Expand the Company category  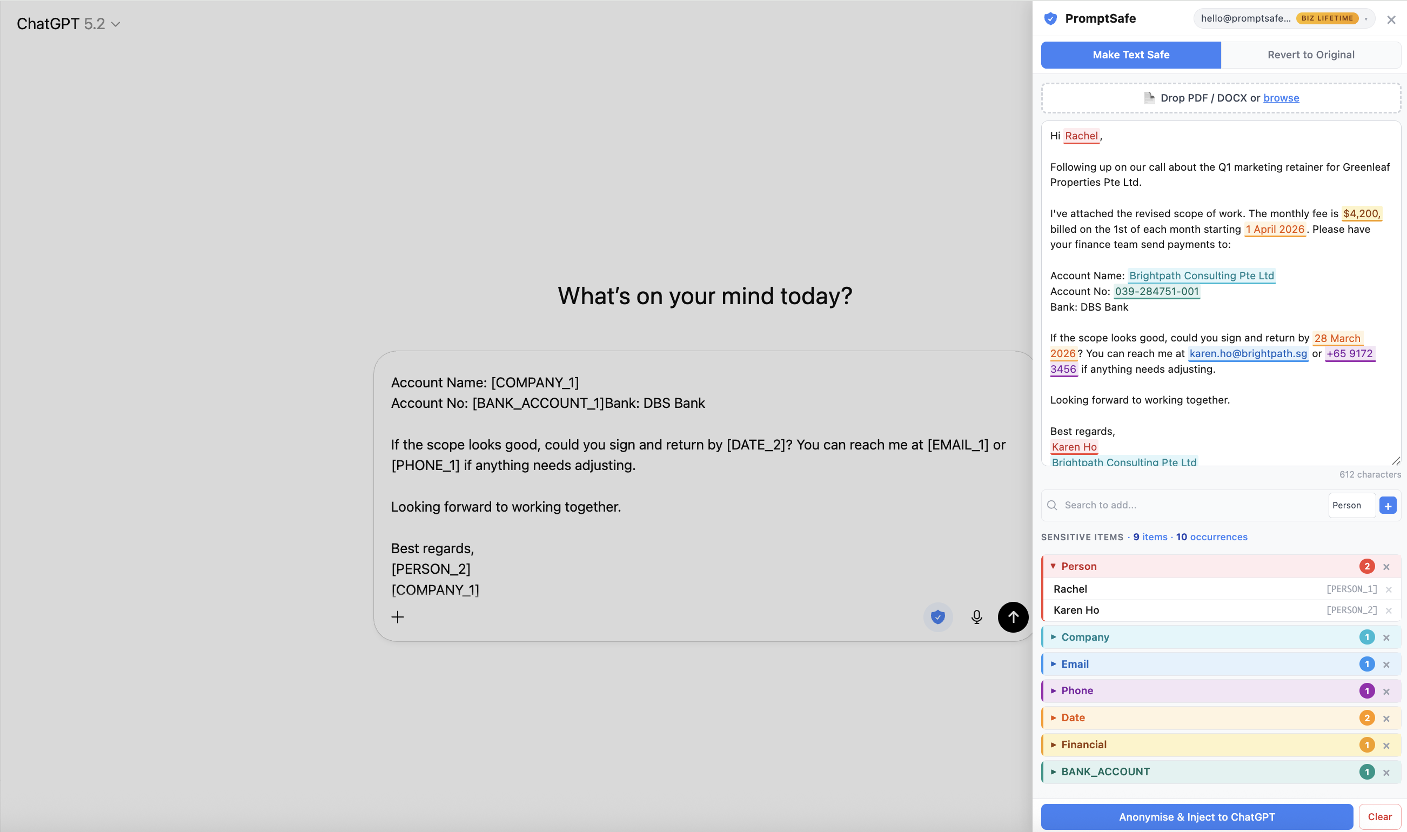(x=1053, y=637)
